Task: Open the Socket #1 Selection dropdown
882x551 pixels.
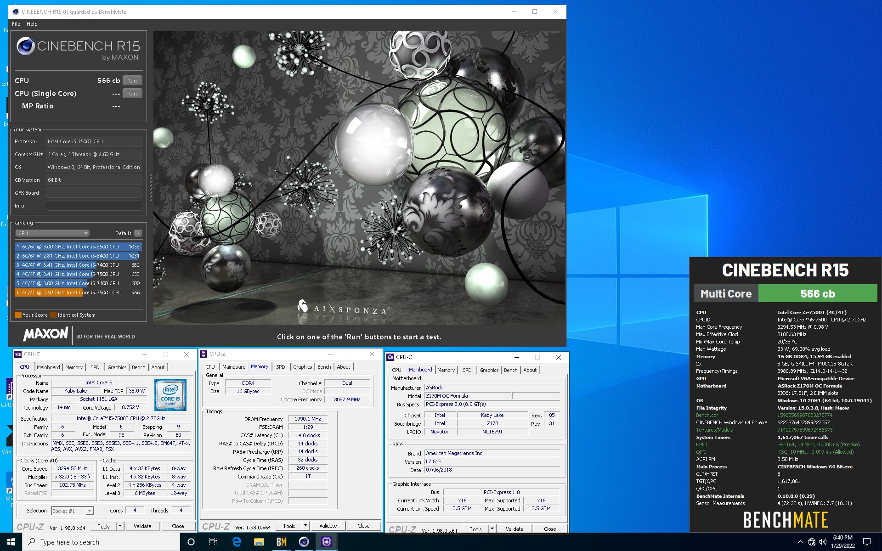Action: (72, 511)
